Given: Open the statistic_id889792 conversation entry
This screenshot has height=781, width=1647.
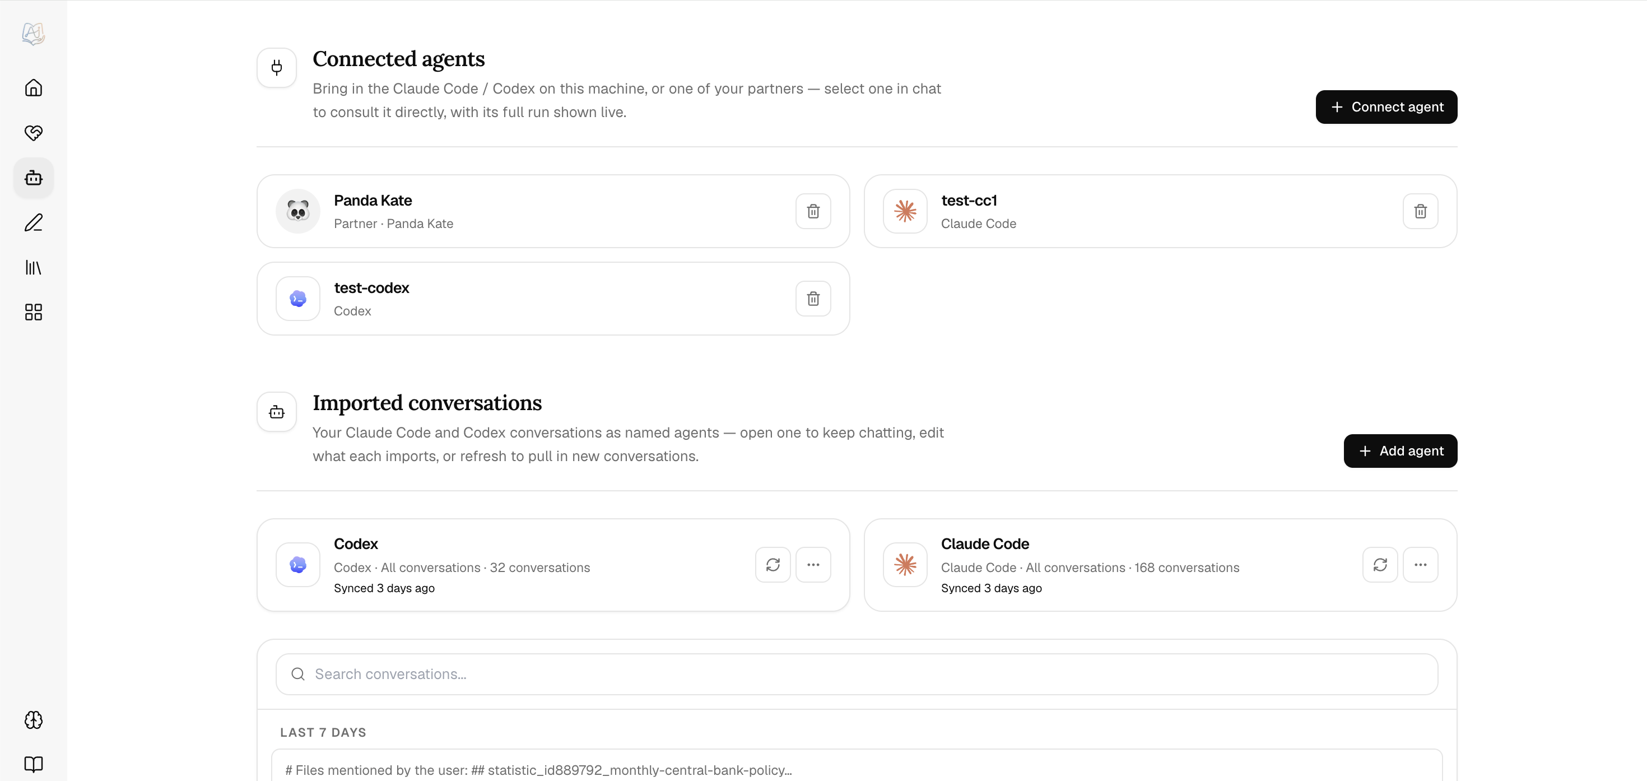Looking at the screenshot, I should tap(857, 768).
